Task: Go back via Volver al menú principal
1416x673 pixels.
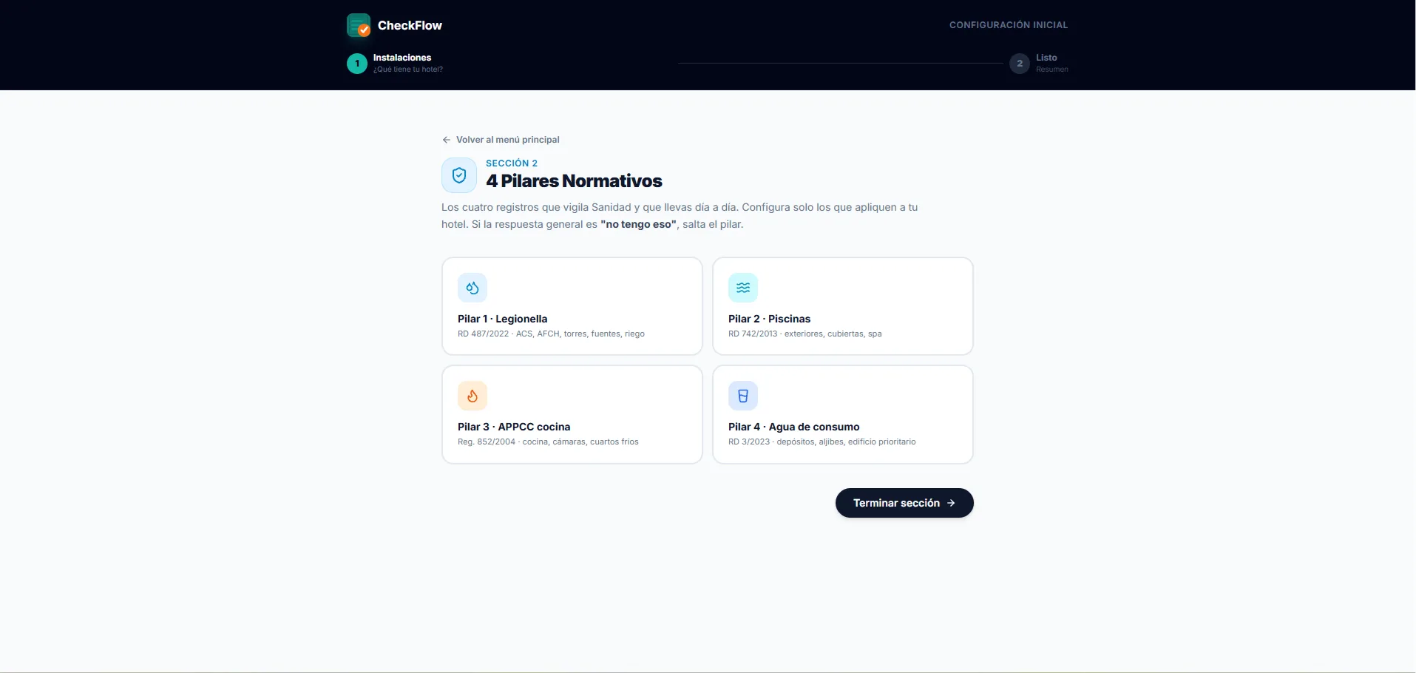Action: tap(501, 140)
